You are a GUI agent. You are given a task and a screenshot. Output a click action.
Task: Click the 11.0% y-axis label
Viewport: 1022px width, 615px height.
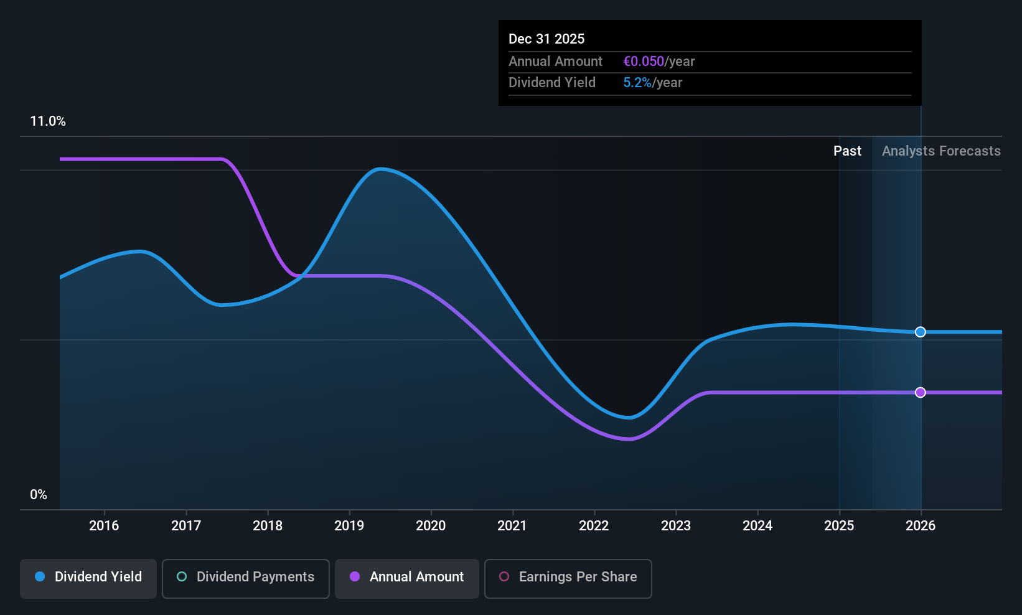click(x=48, y=121)
